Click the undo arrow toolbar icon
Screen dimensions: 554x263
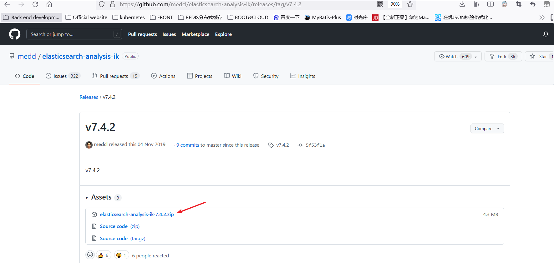click(x=533, y=4)
